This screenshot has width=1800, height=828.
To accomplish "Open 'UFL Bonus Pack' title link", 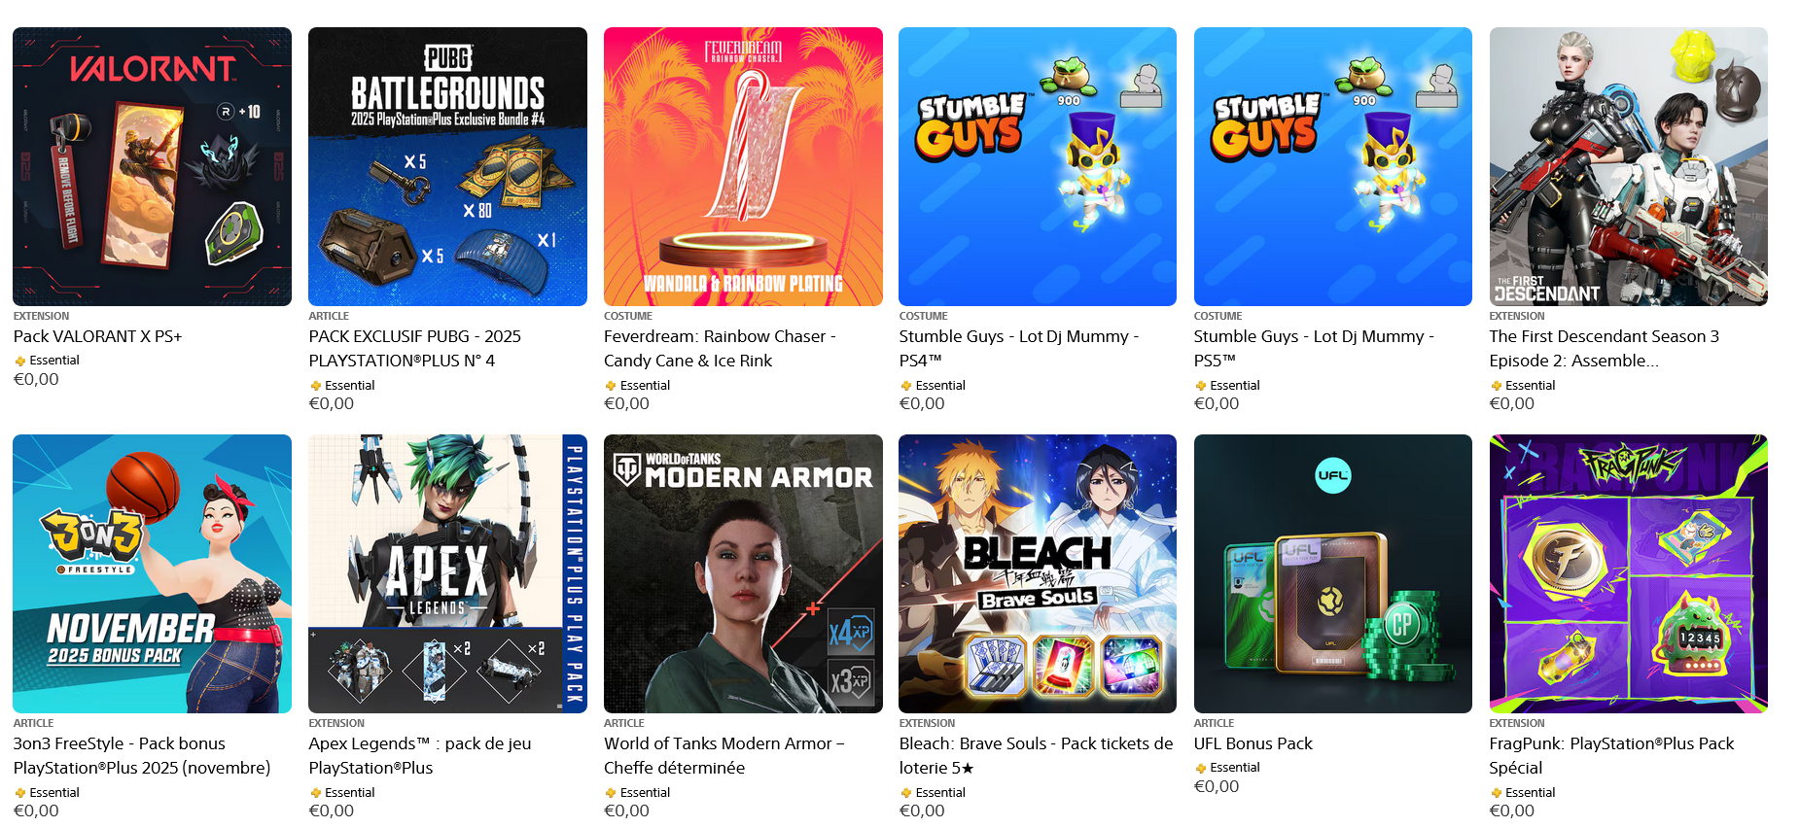I will pyautogui.click(x=1253, y=743).
